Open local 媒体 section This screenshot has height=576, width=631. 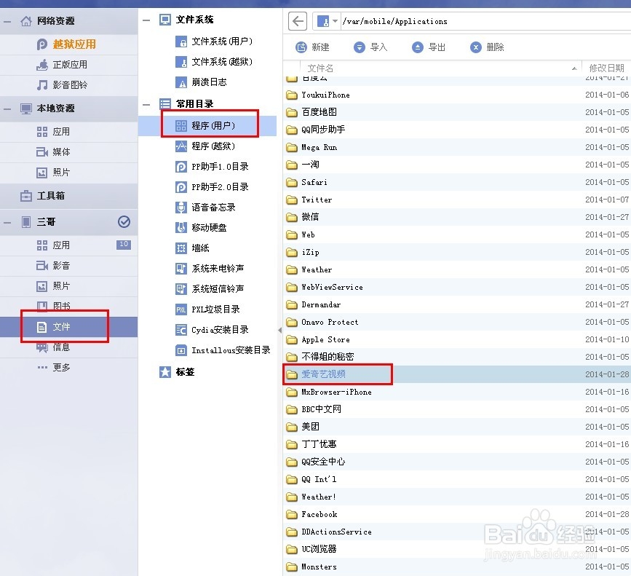click(x=68, y=152)
